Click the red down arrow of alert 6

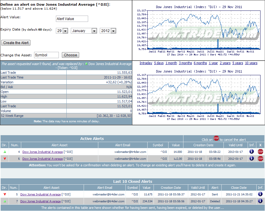pyautogui.click(x=5, y=159)
